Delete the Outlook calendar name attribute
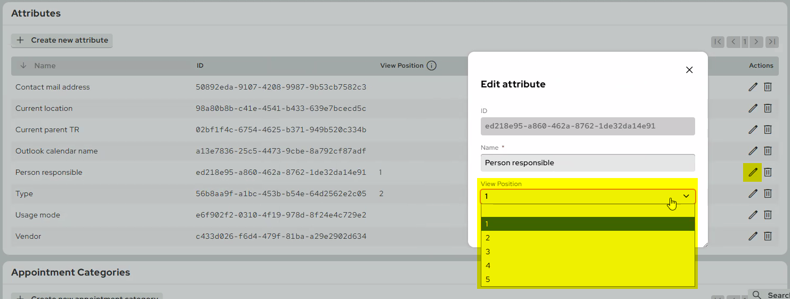The width and height of the screenshot is (790, 299). click(768, 151)
